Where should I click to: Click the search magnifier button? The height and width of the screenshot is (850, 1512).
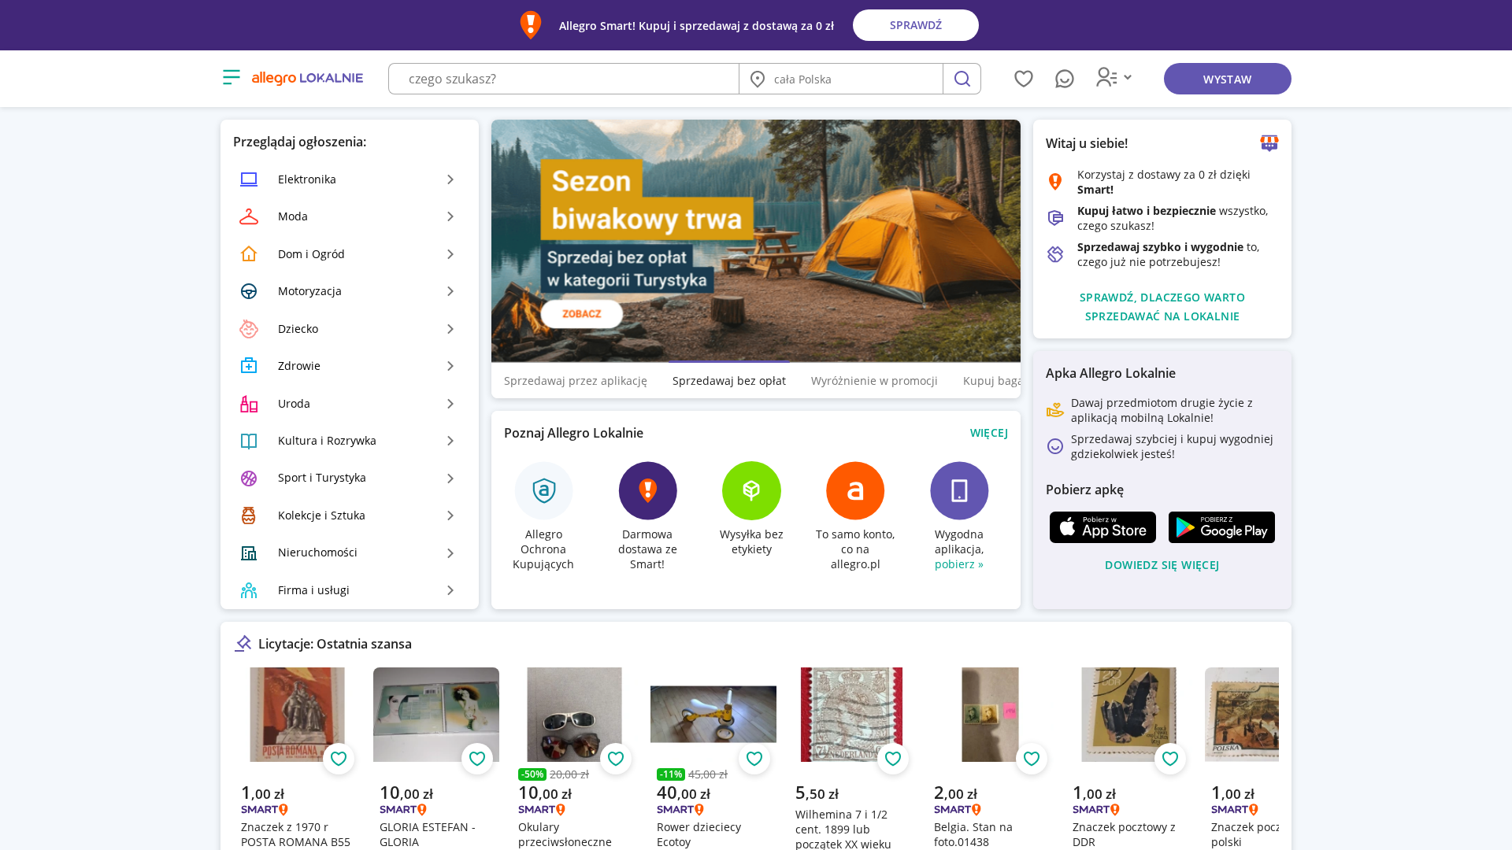(x=962, y=79)
